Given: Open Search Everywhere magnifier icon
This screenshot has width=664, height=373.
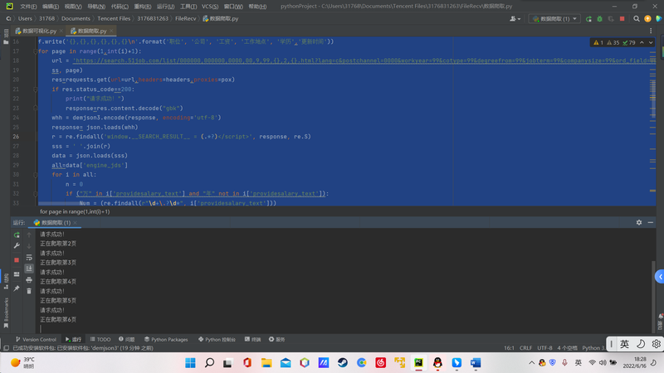Looking at the screenshot, I should point(637,18).
